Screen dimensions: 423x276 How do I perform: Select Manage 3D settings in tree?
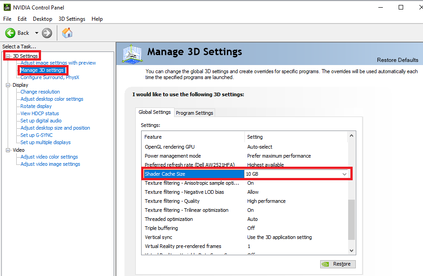(x=42, y=70)
